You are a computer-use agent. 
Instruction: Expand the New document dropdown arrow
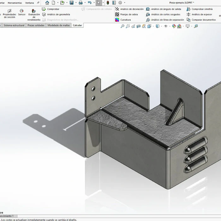(x=58, y=3)
